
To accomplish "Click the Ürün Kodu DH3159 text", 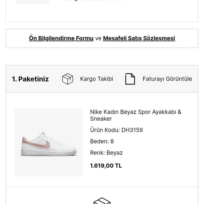I will [x=116, y=130].
